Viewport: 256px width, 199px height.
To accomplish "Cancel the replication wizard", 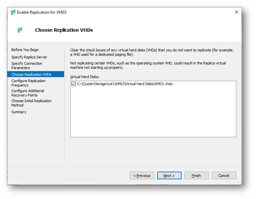I will pos(224,176).
